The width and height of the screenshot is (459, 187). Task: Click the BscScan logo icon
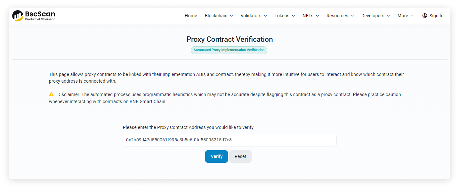[x=18, y=16]
